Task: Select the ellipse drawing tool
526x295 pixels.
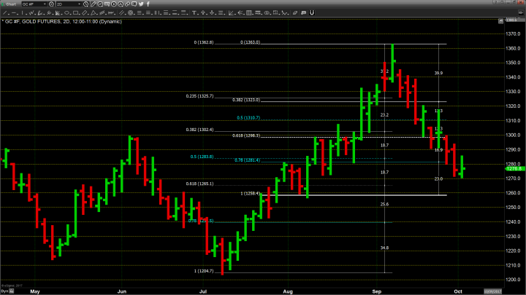Action: click(x=66, y=12)
